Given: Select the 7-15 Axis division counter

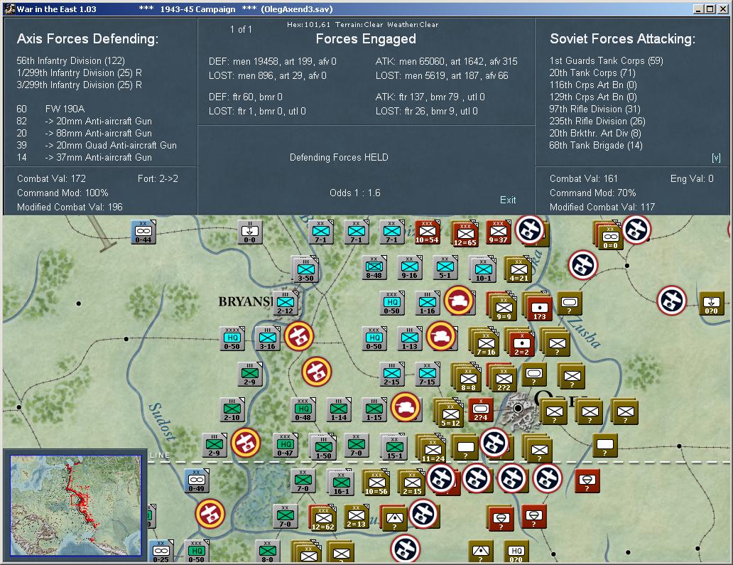Looking at the screenshot, I should (428, 374).
